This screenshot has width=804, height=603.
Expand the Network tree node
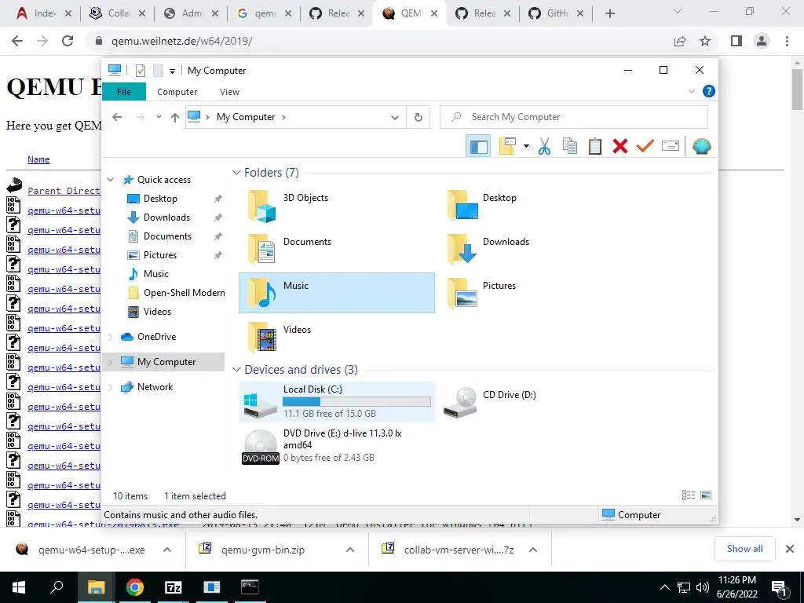(110, 387)
